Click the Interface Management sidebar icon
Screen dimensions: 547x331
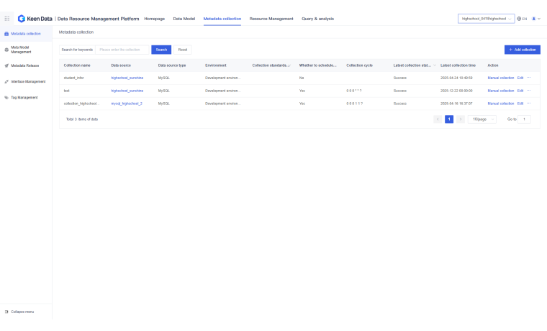tap(6, 81)
